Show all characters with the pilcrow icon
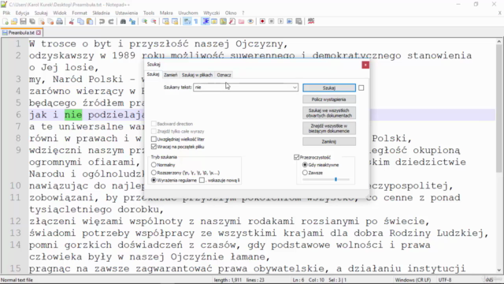Screen dimensions: 504x284 pyautogui.click(x=196, y=21)
